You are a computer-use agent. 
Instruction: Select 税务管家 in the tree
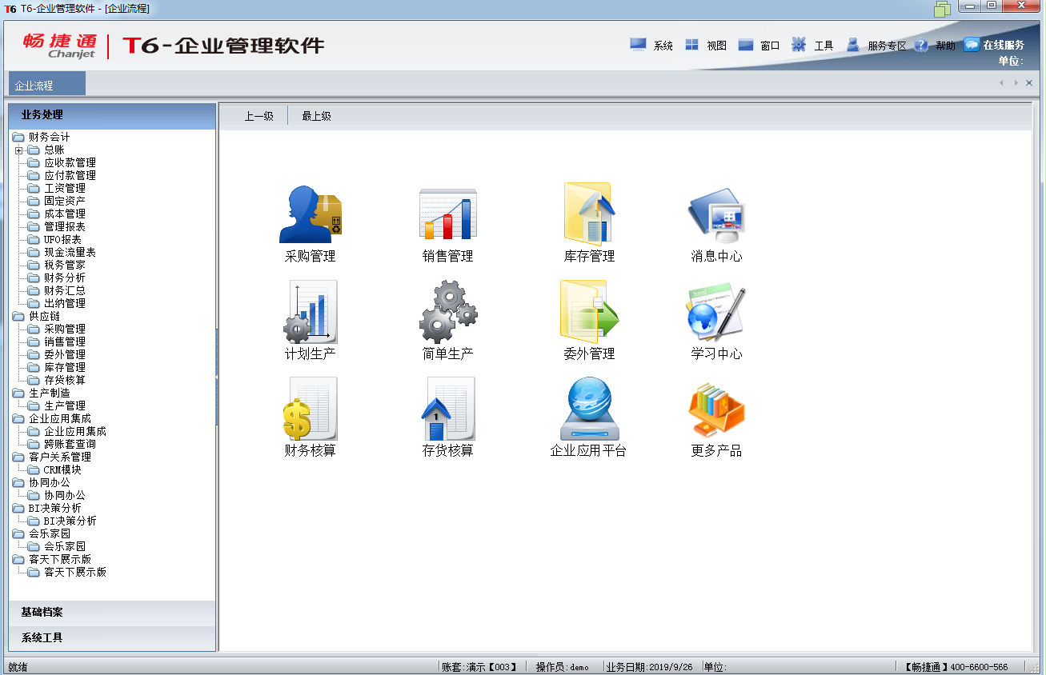click(65, 265)
